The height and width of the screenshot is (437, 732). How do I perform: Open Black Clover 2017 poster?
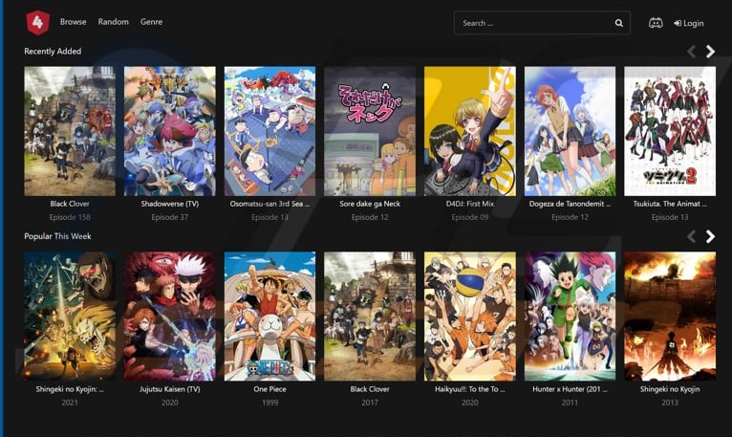pyautogui.click(x=370, y=317)
